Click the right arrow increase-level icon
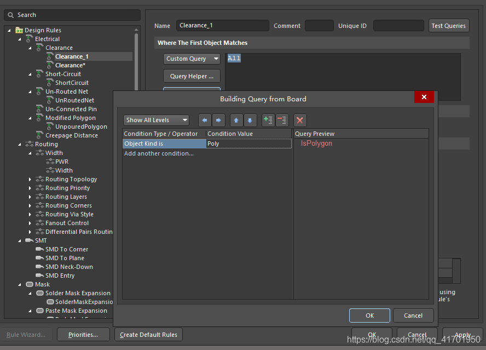Screen dimensions: 486x350 click(218, 121)
